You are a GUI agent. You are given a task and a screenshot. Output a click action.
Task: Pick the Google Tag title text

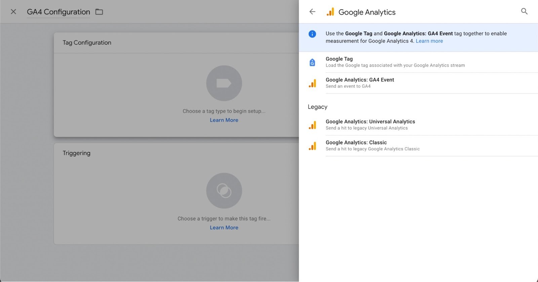339,59
